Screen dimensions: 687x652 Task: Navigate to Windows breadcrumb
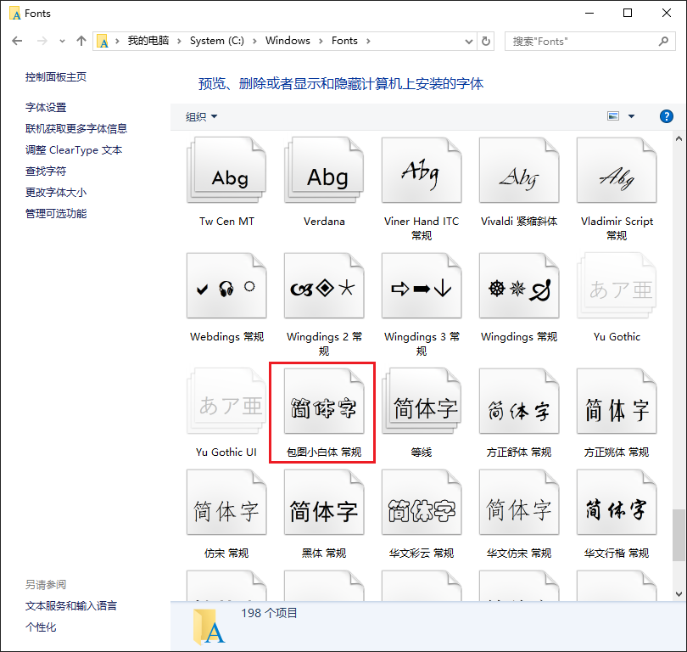coord(288,41)
